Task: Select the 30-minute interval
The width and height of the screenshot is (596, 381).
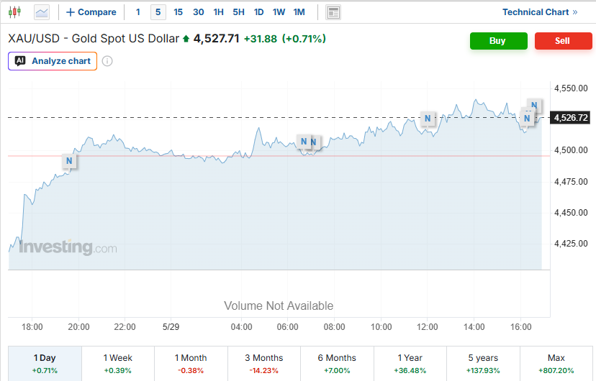Action: (x=199, y=12)
